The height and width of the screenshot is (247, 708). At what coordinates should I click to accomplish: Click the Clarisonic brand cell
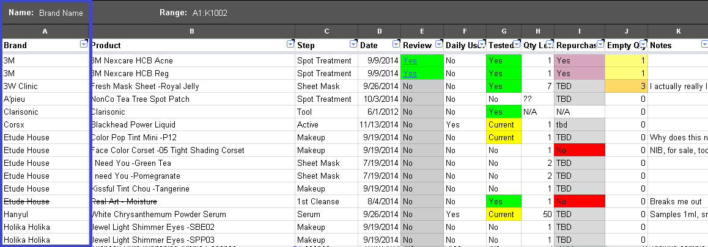[21, 112]
